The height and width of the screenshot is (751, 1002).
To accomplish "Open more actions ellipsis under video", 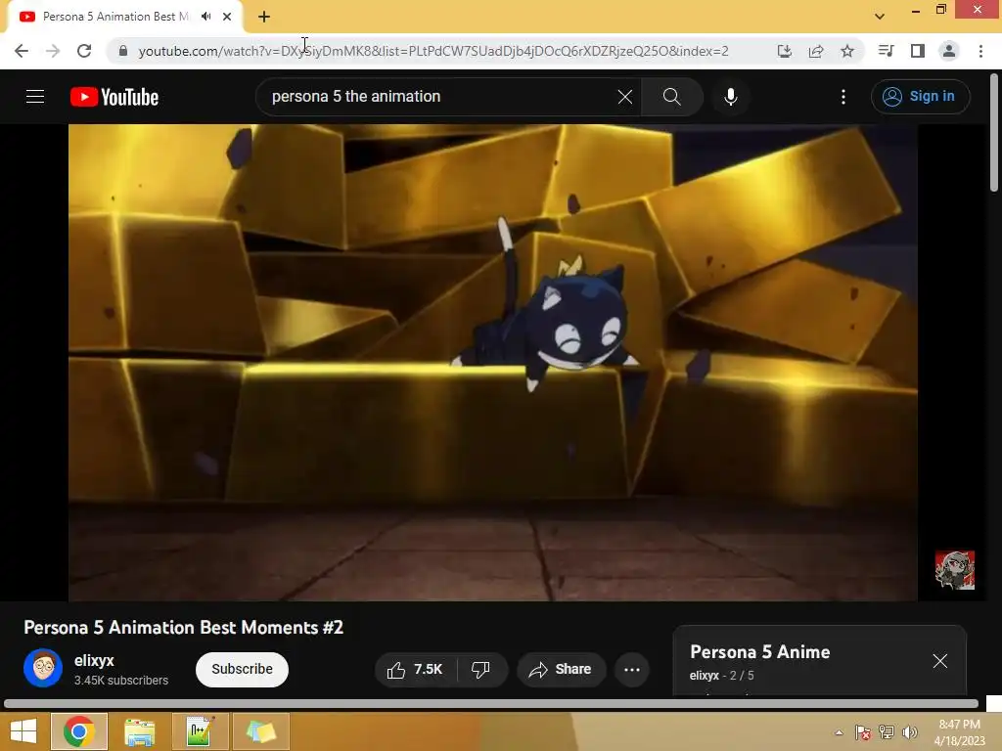I will pyautogui.click(x=632, y=669).
